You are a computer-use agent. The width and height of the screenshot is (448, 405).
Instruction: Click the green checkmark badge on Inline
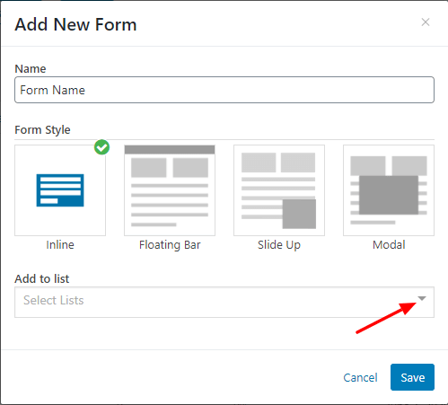coord(101,147)
